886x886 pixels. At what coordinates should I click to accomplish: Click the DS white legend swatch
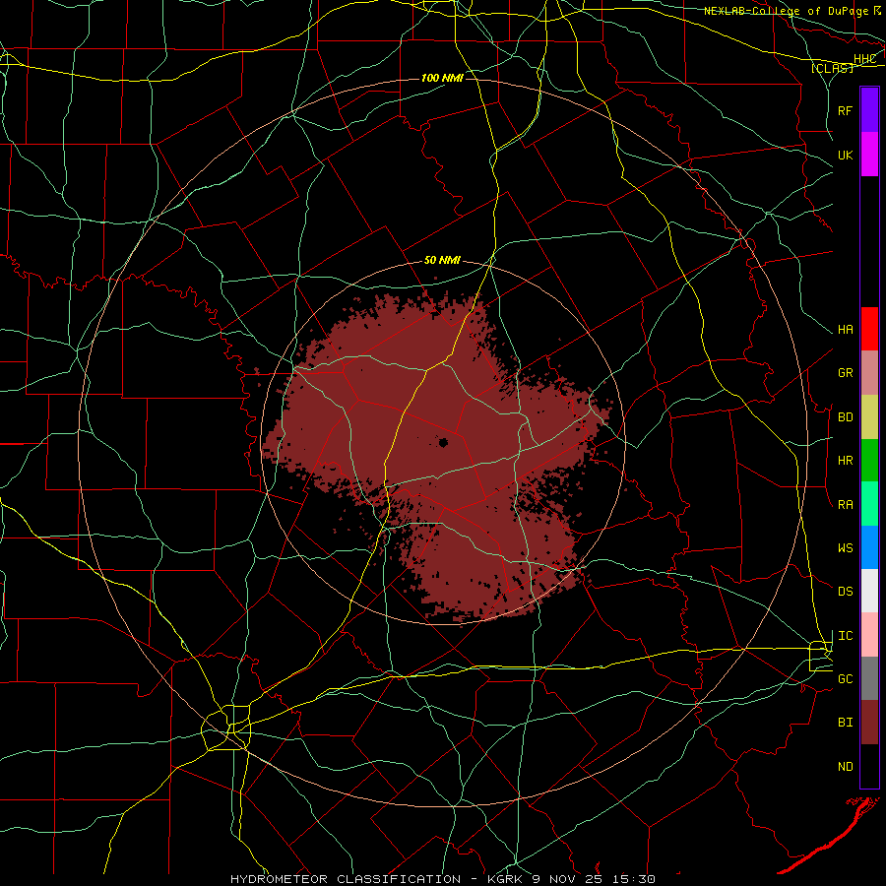(x=869, y=591)
